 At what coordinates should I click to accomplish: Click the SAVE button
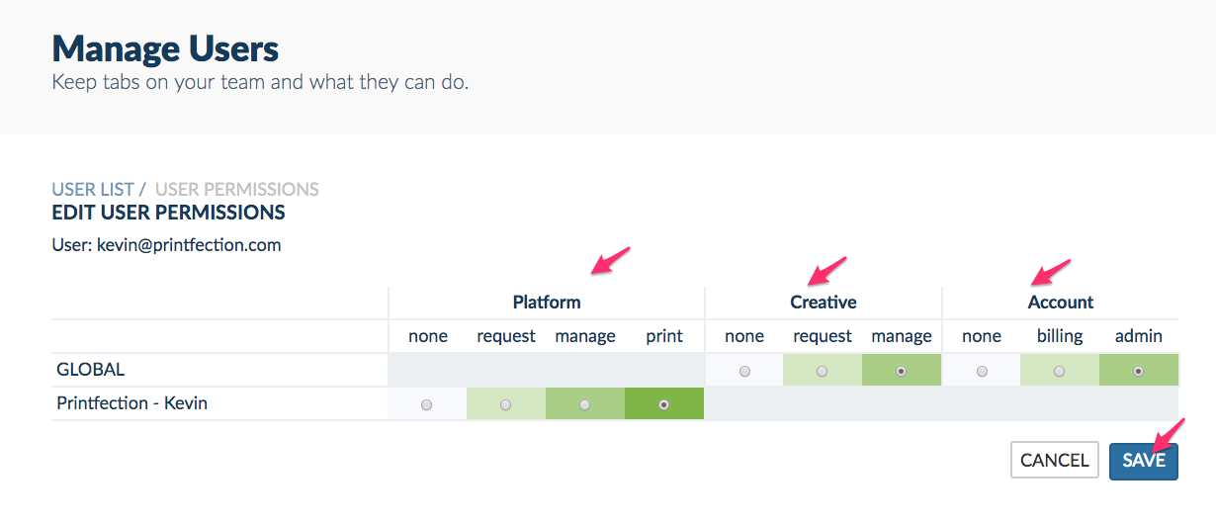pyautogui.click(x=1144, y=460)
